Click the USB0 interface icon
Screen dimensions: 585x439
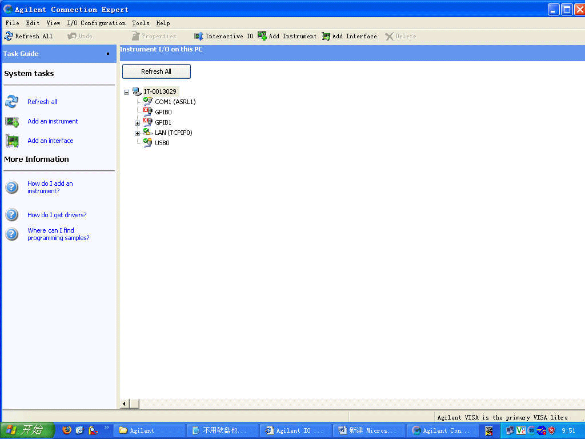(x=148, y=142)
